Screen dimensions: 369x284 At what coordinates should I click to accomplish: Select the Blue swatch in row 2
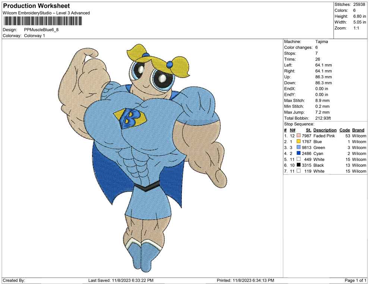(x=298, y=142)
